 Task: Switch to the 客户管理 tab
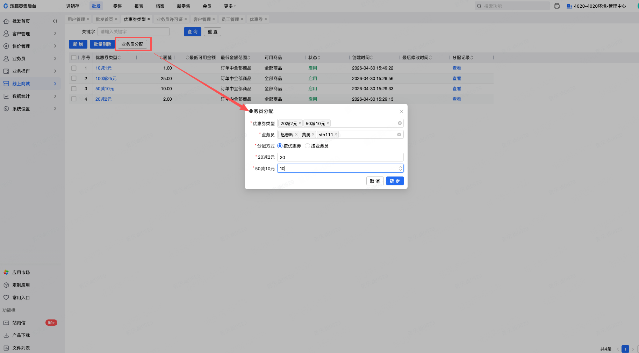pyautogui.click(x=202, y=19)
